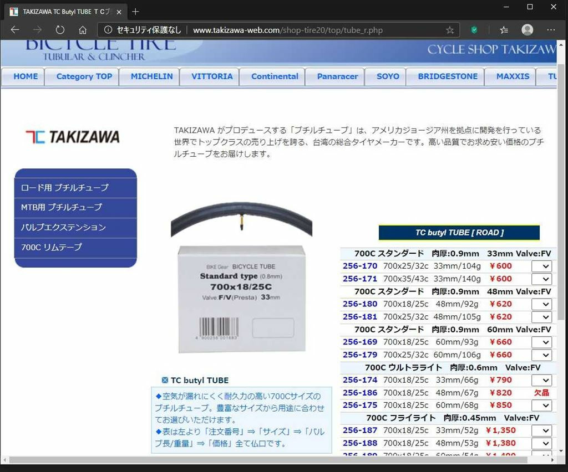Open a new browser tab

(136, 12)
